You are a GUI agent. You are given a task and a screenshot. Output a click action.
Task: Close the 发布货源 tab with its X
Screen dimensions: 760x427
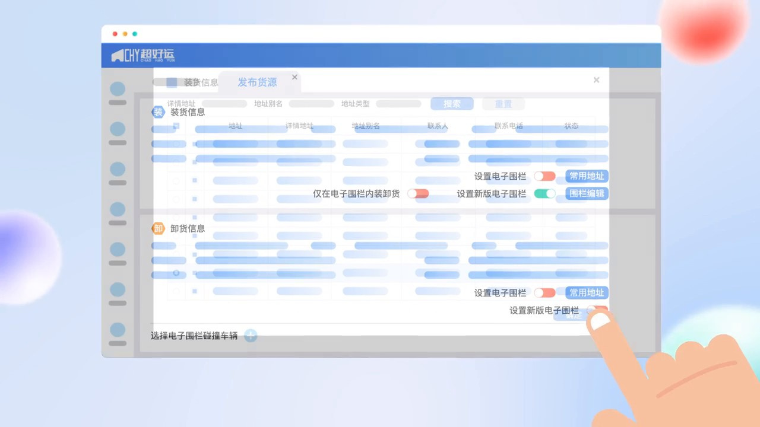(294, 77)
